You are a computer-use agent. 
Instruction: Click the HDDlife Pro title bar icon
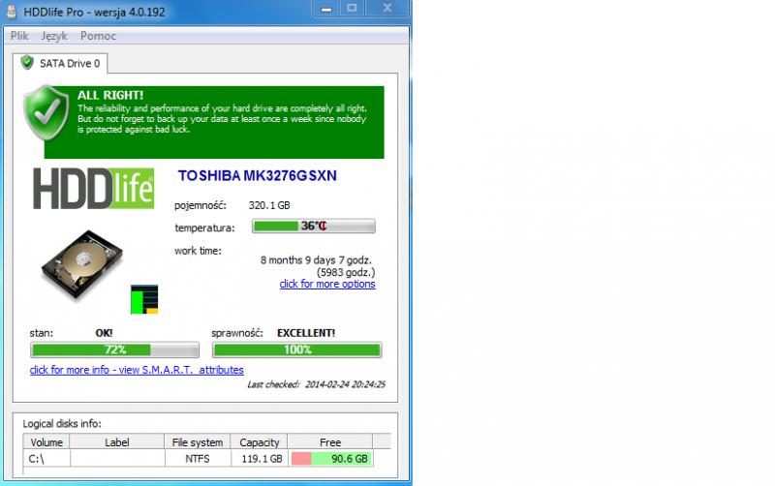coord(11,9)
